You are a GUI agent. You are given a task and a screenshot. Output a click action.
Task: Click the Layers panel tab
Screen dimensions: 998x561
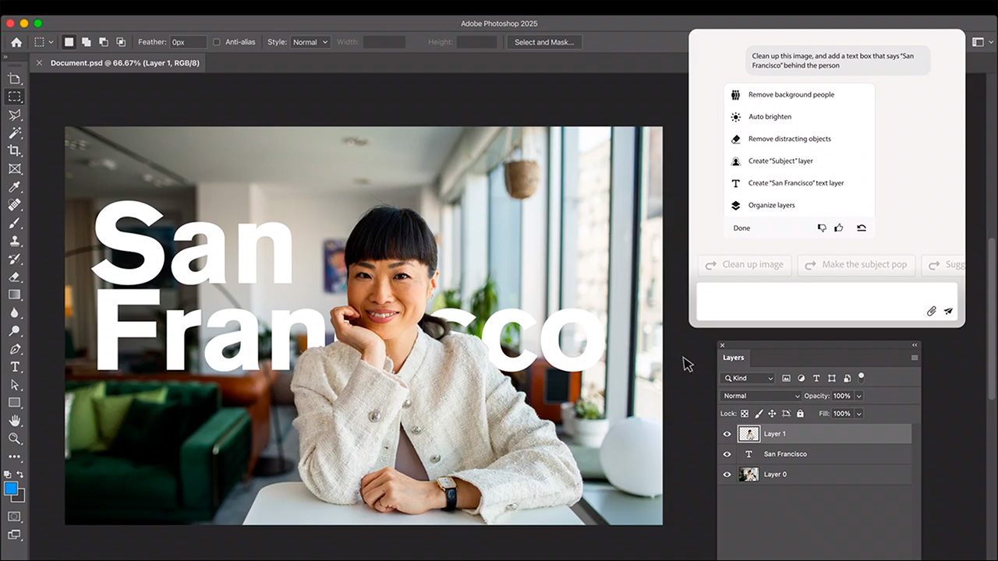(733, 358)
